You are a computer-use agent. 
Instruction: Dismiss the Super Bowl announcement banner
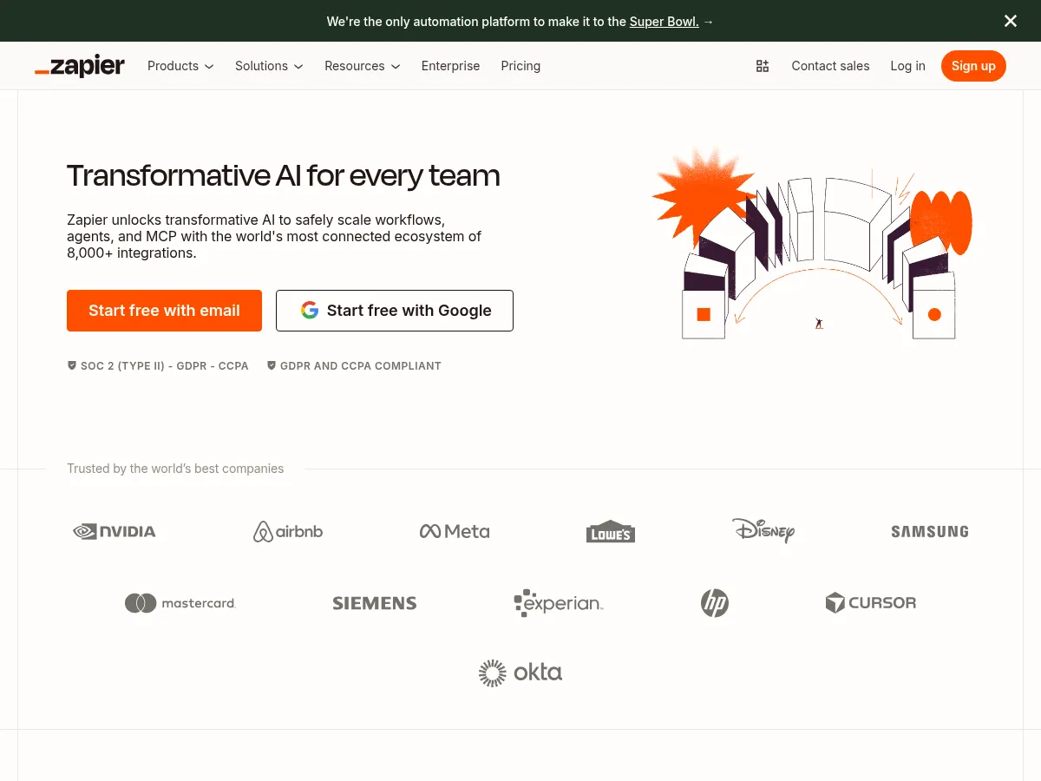pos(1010,21)
